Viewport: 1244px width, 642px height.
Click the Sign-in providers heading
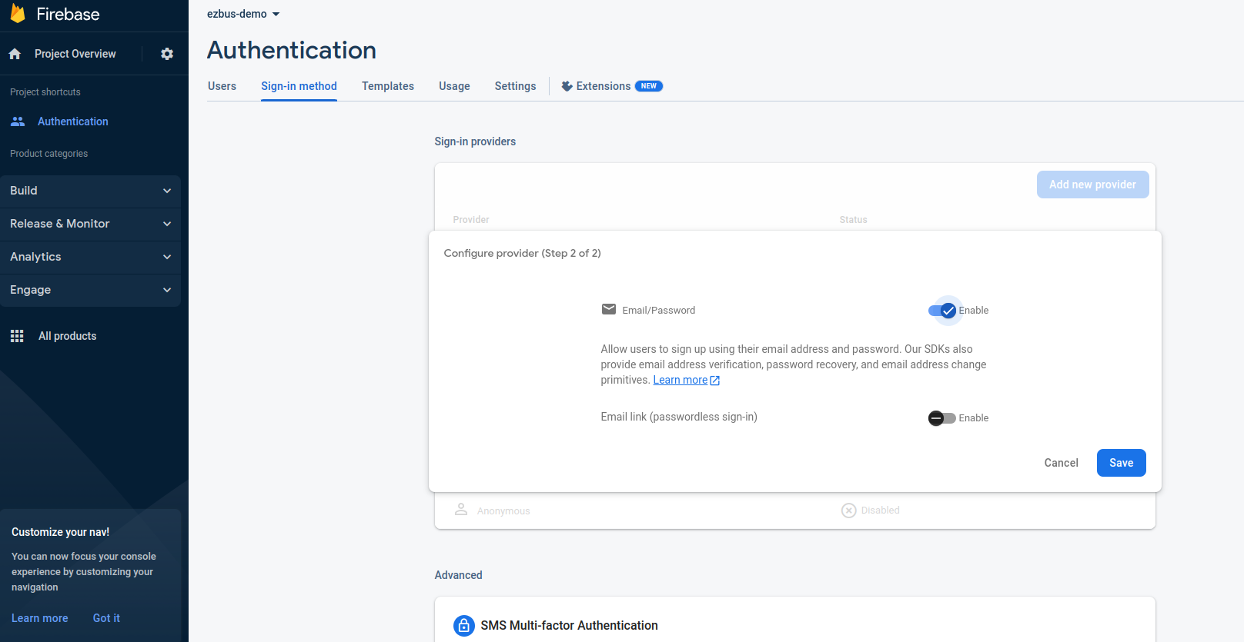pos(475,141)
